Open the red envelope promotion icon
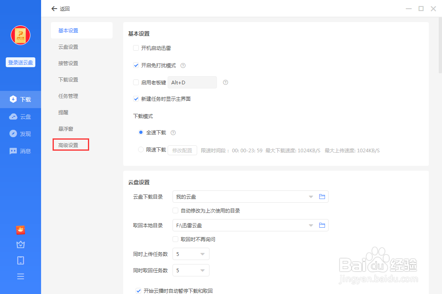The height and width of the screenshot is (294, 442). [x=21, y=230]
